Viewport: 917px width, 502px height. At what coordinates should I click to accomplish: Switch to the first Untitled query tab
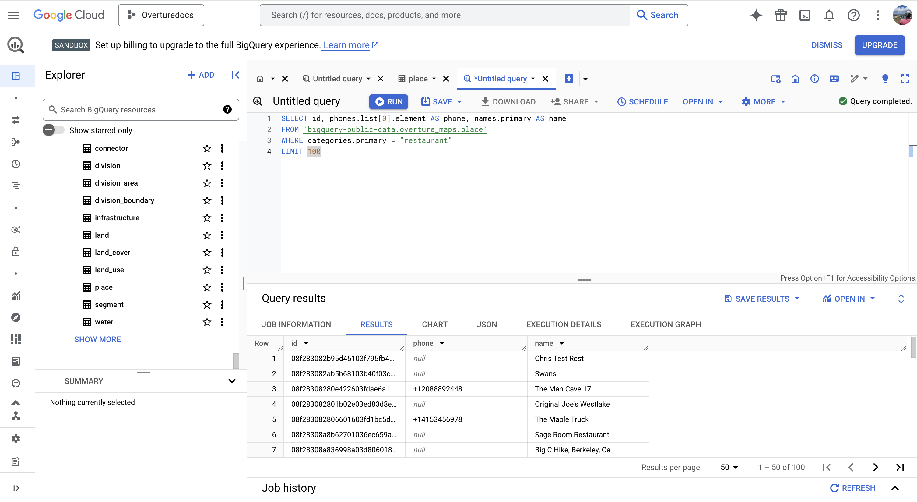coord(337,78)
